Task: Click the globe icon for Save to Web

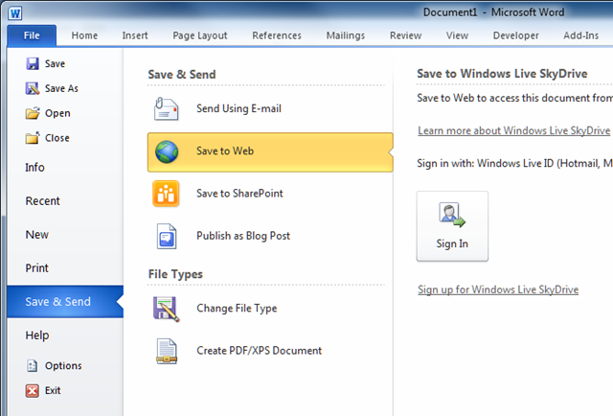Action: pyautogui.click(x=167, y=151)
